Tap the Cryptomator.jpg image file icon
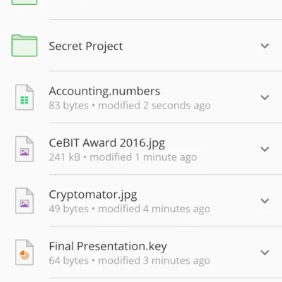282x282 pixels. [x=25, y=201]
